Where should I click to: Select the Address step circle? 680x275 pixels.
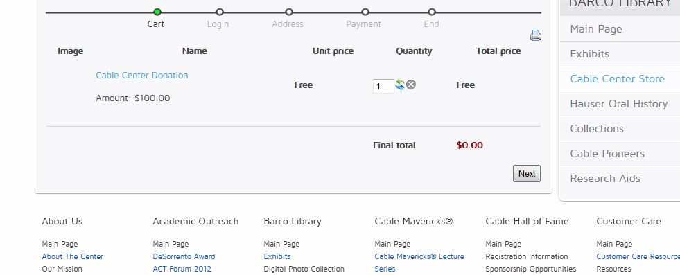point(289,12)
